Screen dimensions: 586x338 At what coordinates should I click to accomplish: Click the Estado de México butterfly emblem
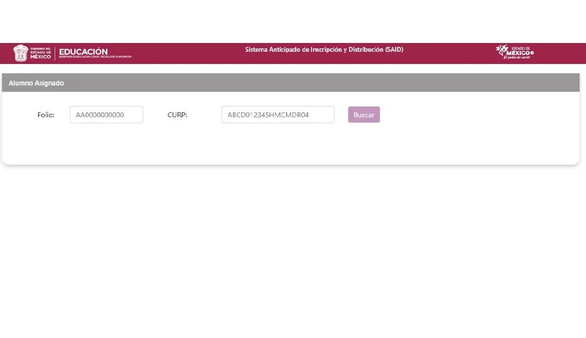point(502,50)
